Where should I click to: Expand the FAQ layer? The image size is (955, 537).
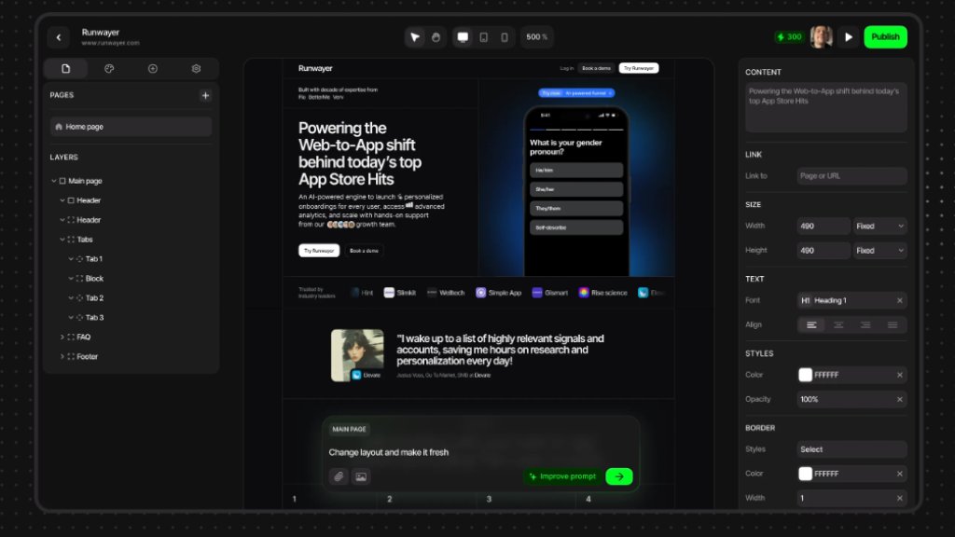(x=62, y=337)
